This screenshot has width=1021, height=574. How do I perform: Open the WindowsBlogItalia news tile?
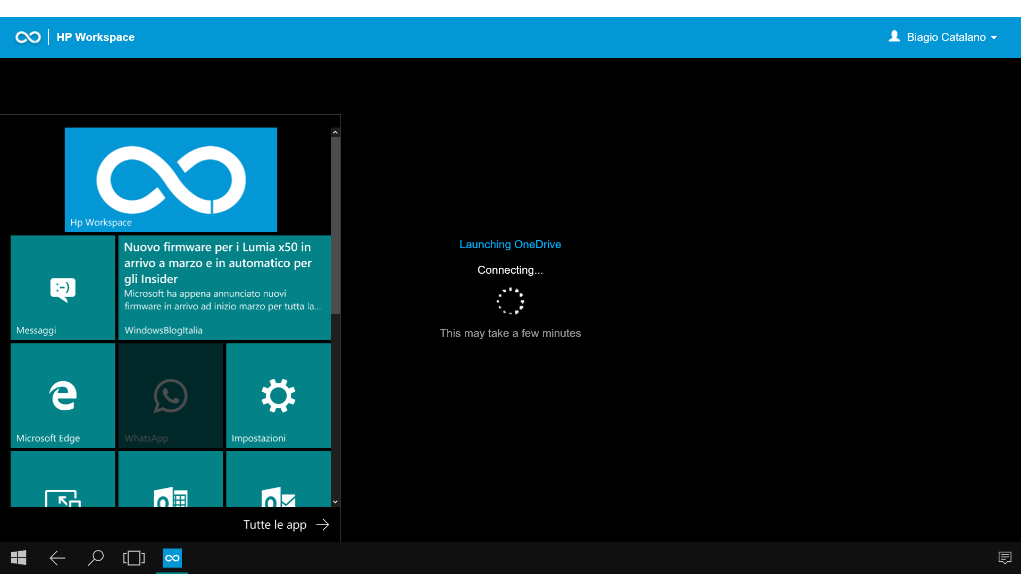[x=224, y=288]
